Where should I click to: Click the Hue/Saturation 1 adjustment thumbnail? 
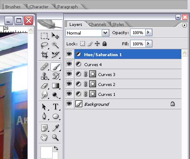pyautogui.click(x=78, y=54)
